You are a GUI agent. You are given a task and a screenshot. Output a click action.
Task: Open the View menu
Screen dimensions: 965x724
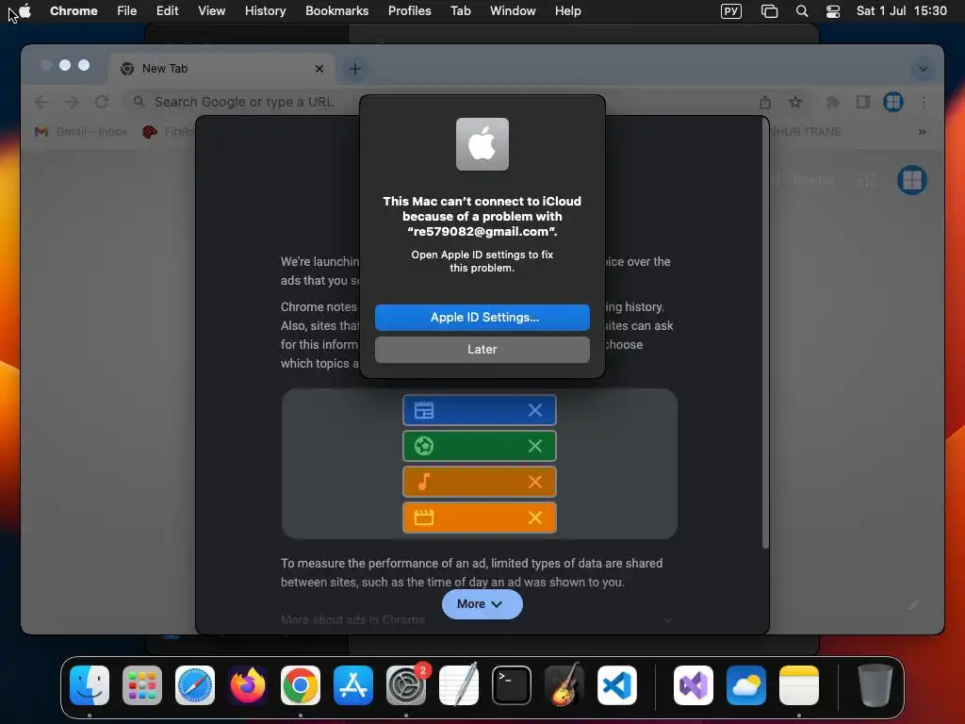pos(211,10)
